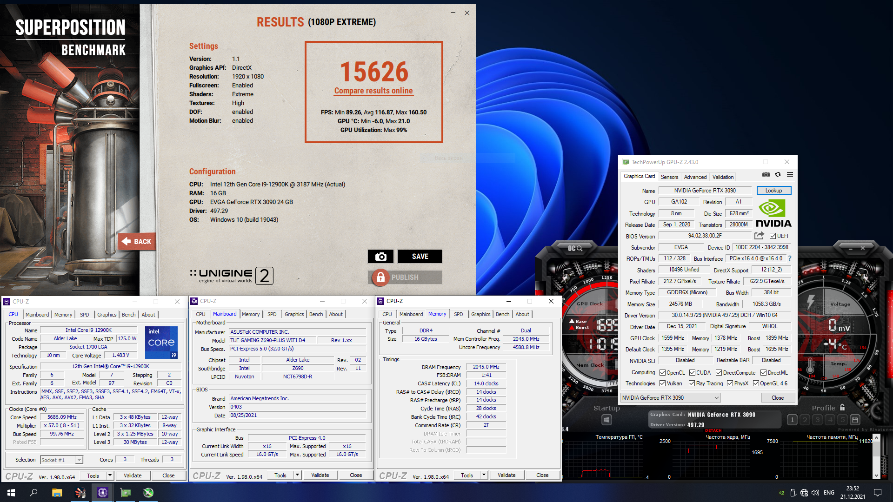
Task: Click Validate in the Mainboard CPU-Z window
Action: [320, 475]
